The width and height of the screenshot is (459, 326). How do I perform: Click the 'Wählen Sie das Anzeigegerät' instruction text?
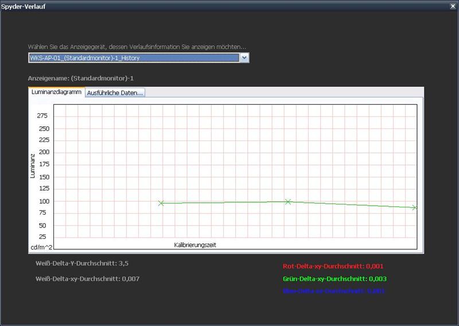tap(137, 47)
